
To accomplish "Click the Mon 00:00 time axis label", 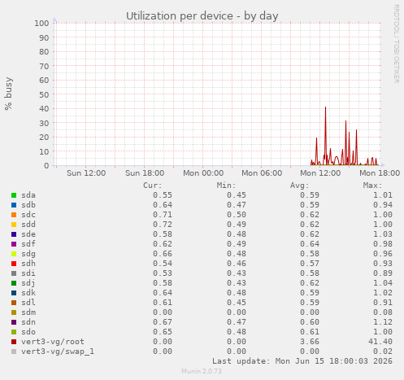I will 203,173.
